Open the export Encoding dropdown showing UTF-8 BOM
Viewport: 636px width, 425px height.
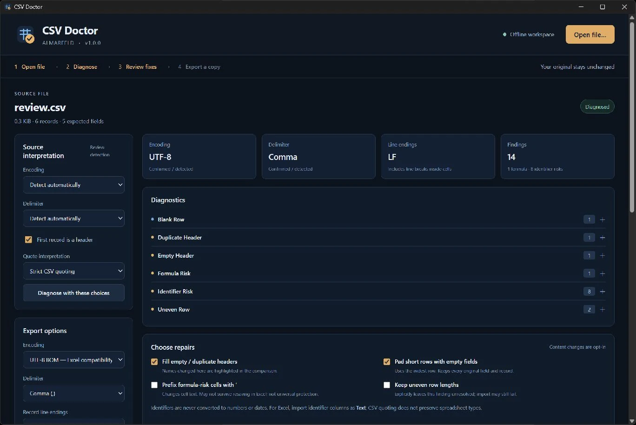click(x=74, y=360)
